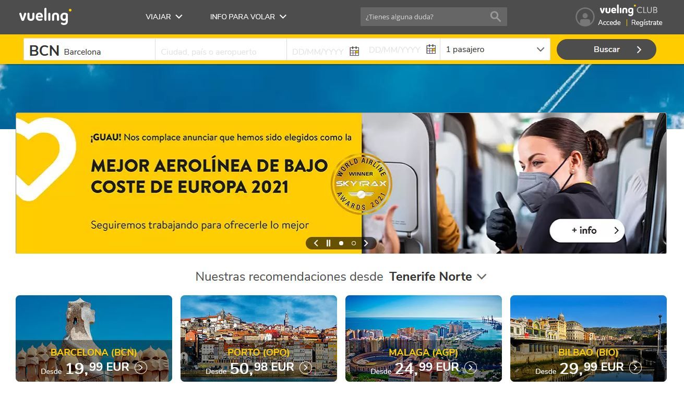Click the magnifying glass search icon
Viewport: 684px width, 414px height.
click(x=496, y=17)
